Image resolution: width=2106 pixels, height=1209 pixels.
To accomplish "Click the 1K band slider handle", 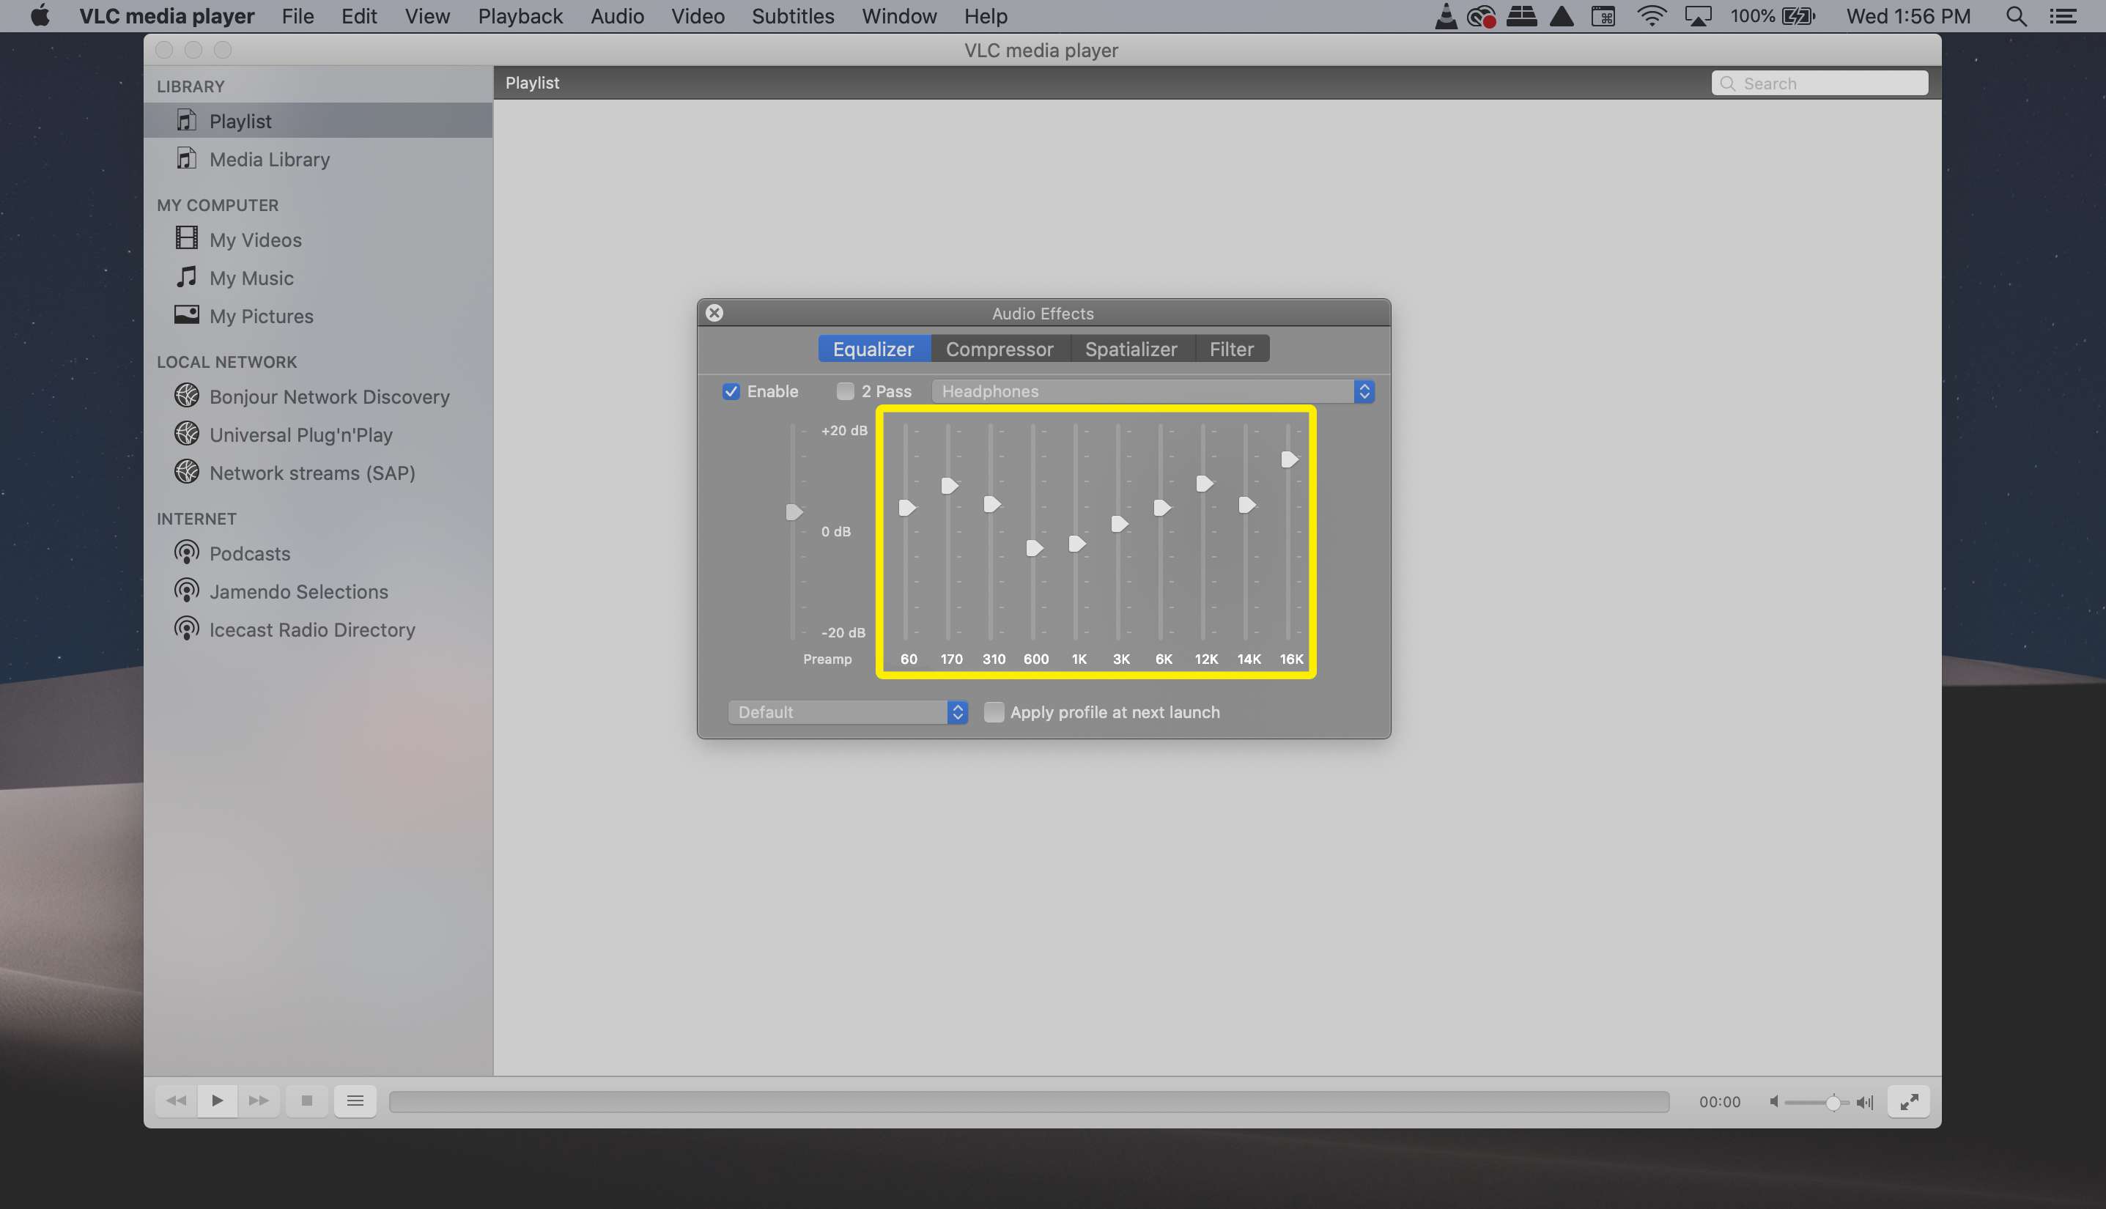I will pyautogui.click(x=1076, y=543).
